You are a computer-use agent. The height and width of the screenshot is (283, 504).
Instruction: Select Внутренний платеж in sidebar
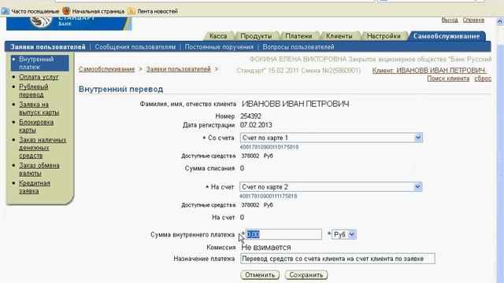point(40,63)
